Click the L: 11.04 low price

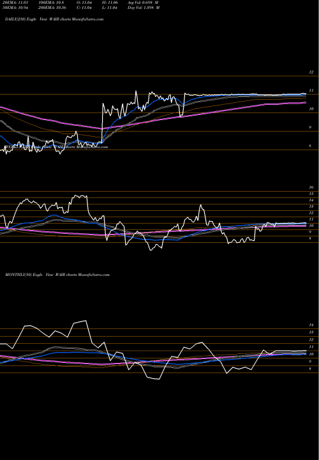[110, 8]
